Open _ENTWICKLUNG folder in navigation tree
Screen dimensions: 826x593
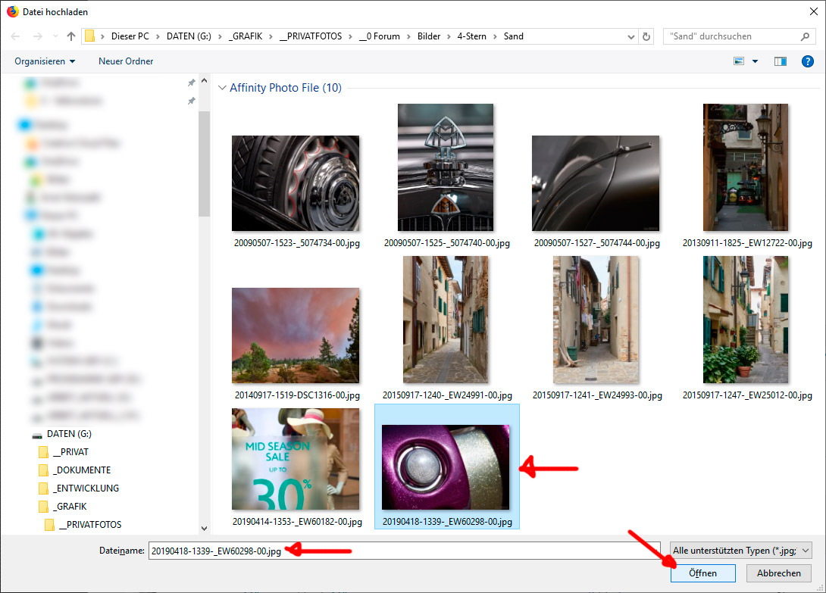(86, 488)
